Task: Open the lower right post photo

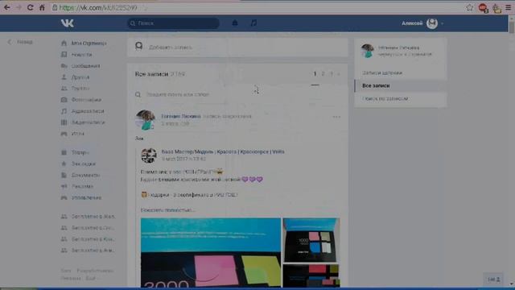Action: (x=311, y=275)
